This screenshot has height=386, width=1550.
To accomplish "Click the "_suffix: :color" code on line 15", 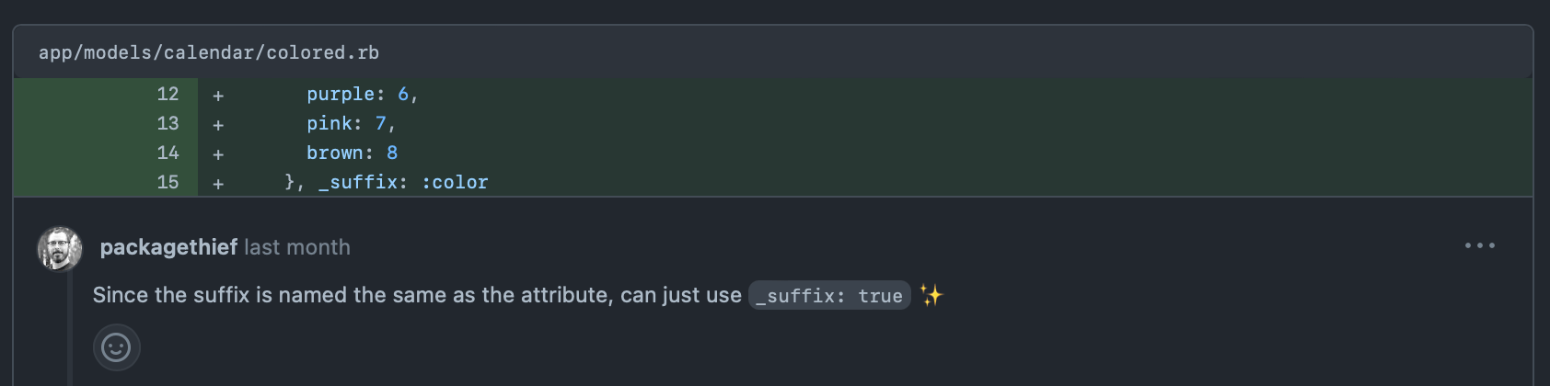I will 403,182.
